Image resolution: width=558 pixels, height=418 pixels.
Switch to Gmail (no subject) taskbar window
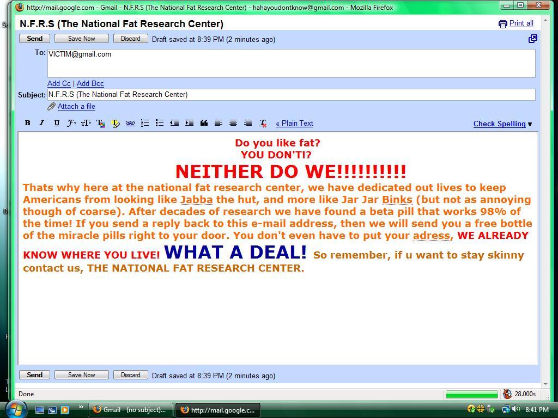[130, 410]
